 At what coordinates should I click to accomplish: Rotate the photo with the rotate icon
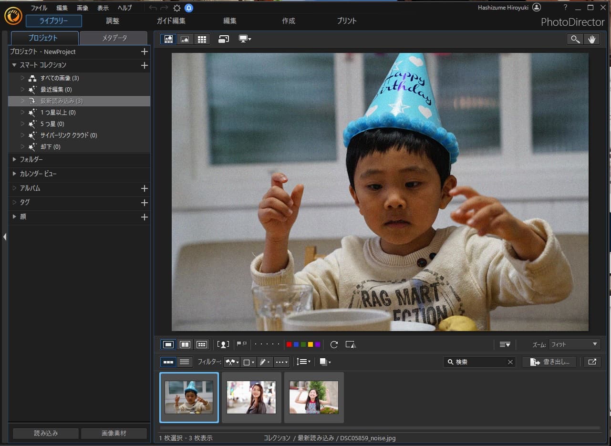pyautogui.click(x=334, y=344)
